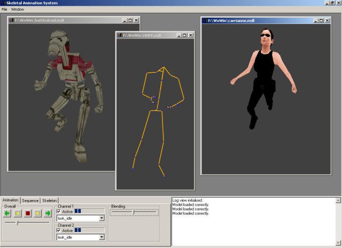Click the Blending slider thumb
342x248 pixels.
134,212
